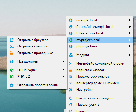Choose Выйти menu entry
Image resolution: width=136 pixels, height=112 pixels.
pos(100,110)
